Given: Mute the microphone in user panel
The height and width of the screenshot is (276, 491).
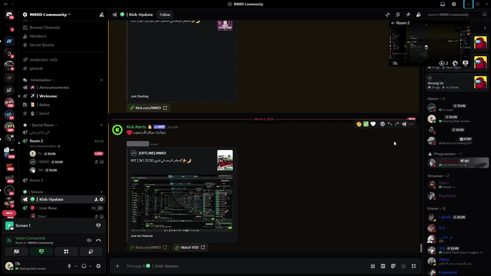Looking at the screenshot, I should coord(69,266).
